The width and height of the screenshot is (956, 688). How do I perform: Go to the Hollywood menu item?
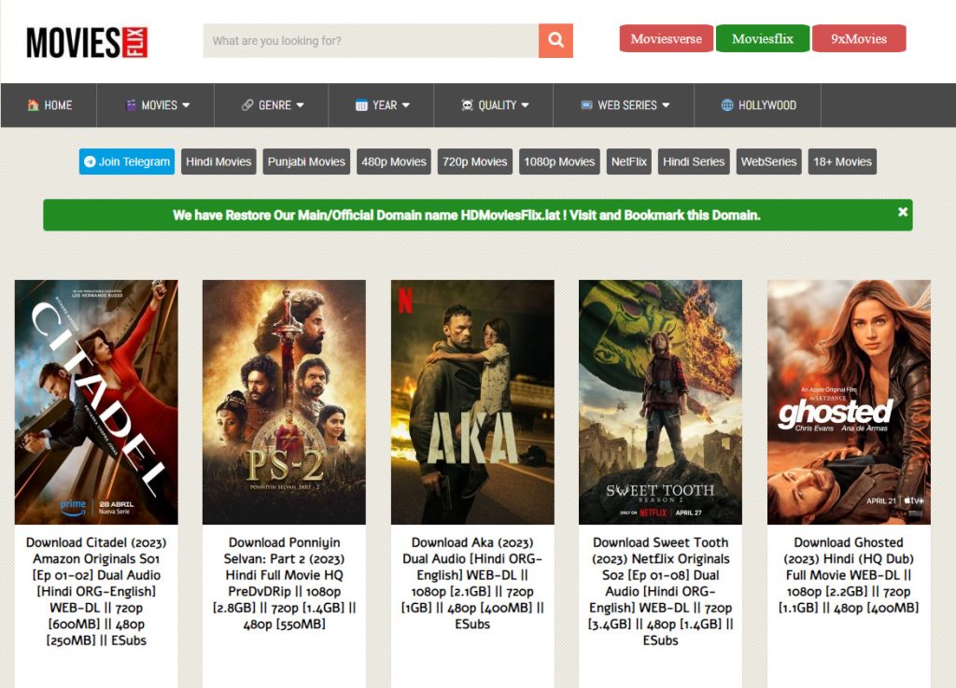coord(758,105)
